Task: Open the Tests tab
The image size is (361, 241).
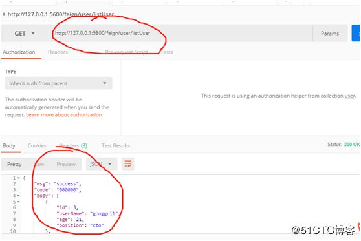Action: pyautogui.click(x=167, y=52)
